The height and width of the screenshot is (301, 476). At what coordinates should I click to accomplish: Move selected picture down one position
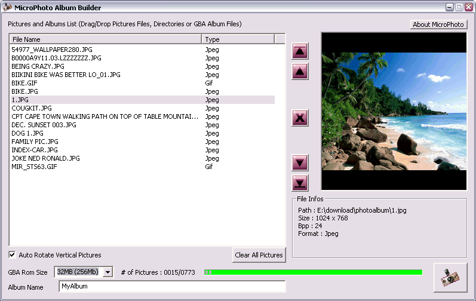300,162
